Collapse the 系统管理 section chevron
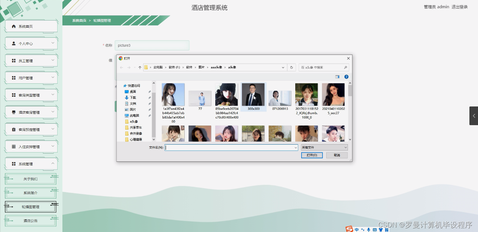This screenshot has width=478, height=232. point(53,164)
